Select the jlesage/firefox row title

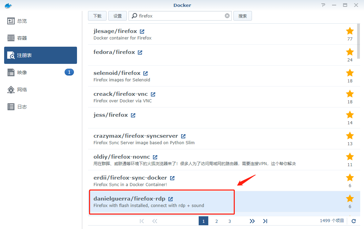pos(115,31)
